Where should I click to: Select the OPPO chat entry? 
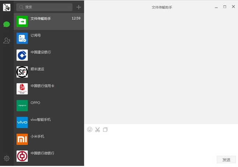point(49,106)
